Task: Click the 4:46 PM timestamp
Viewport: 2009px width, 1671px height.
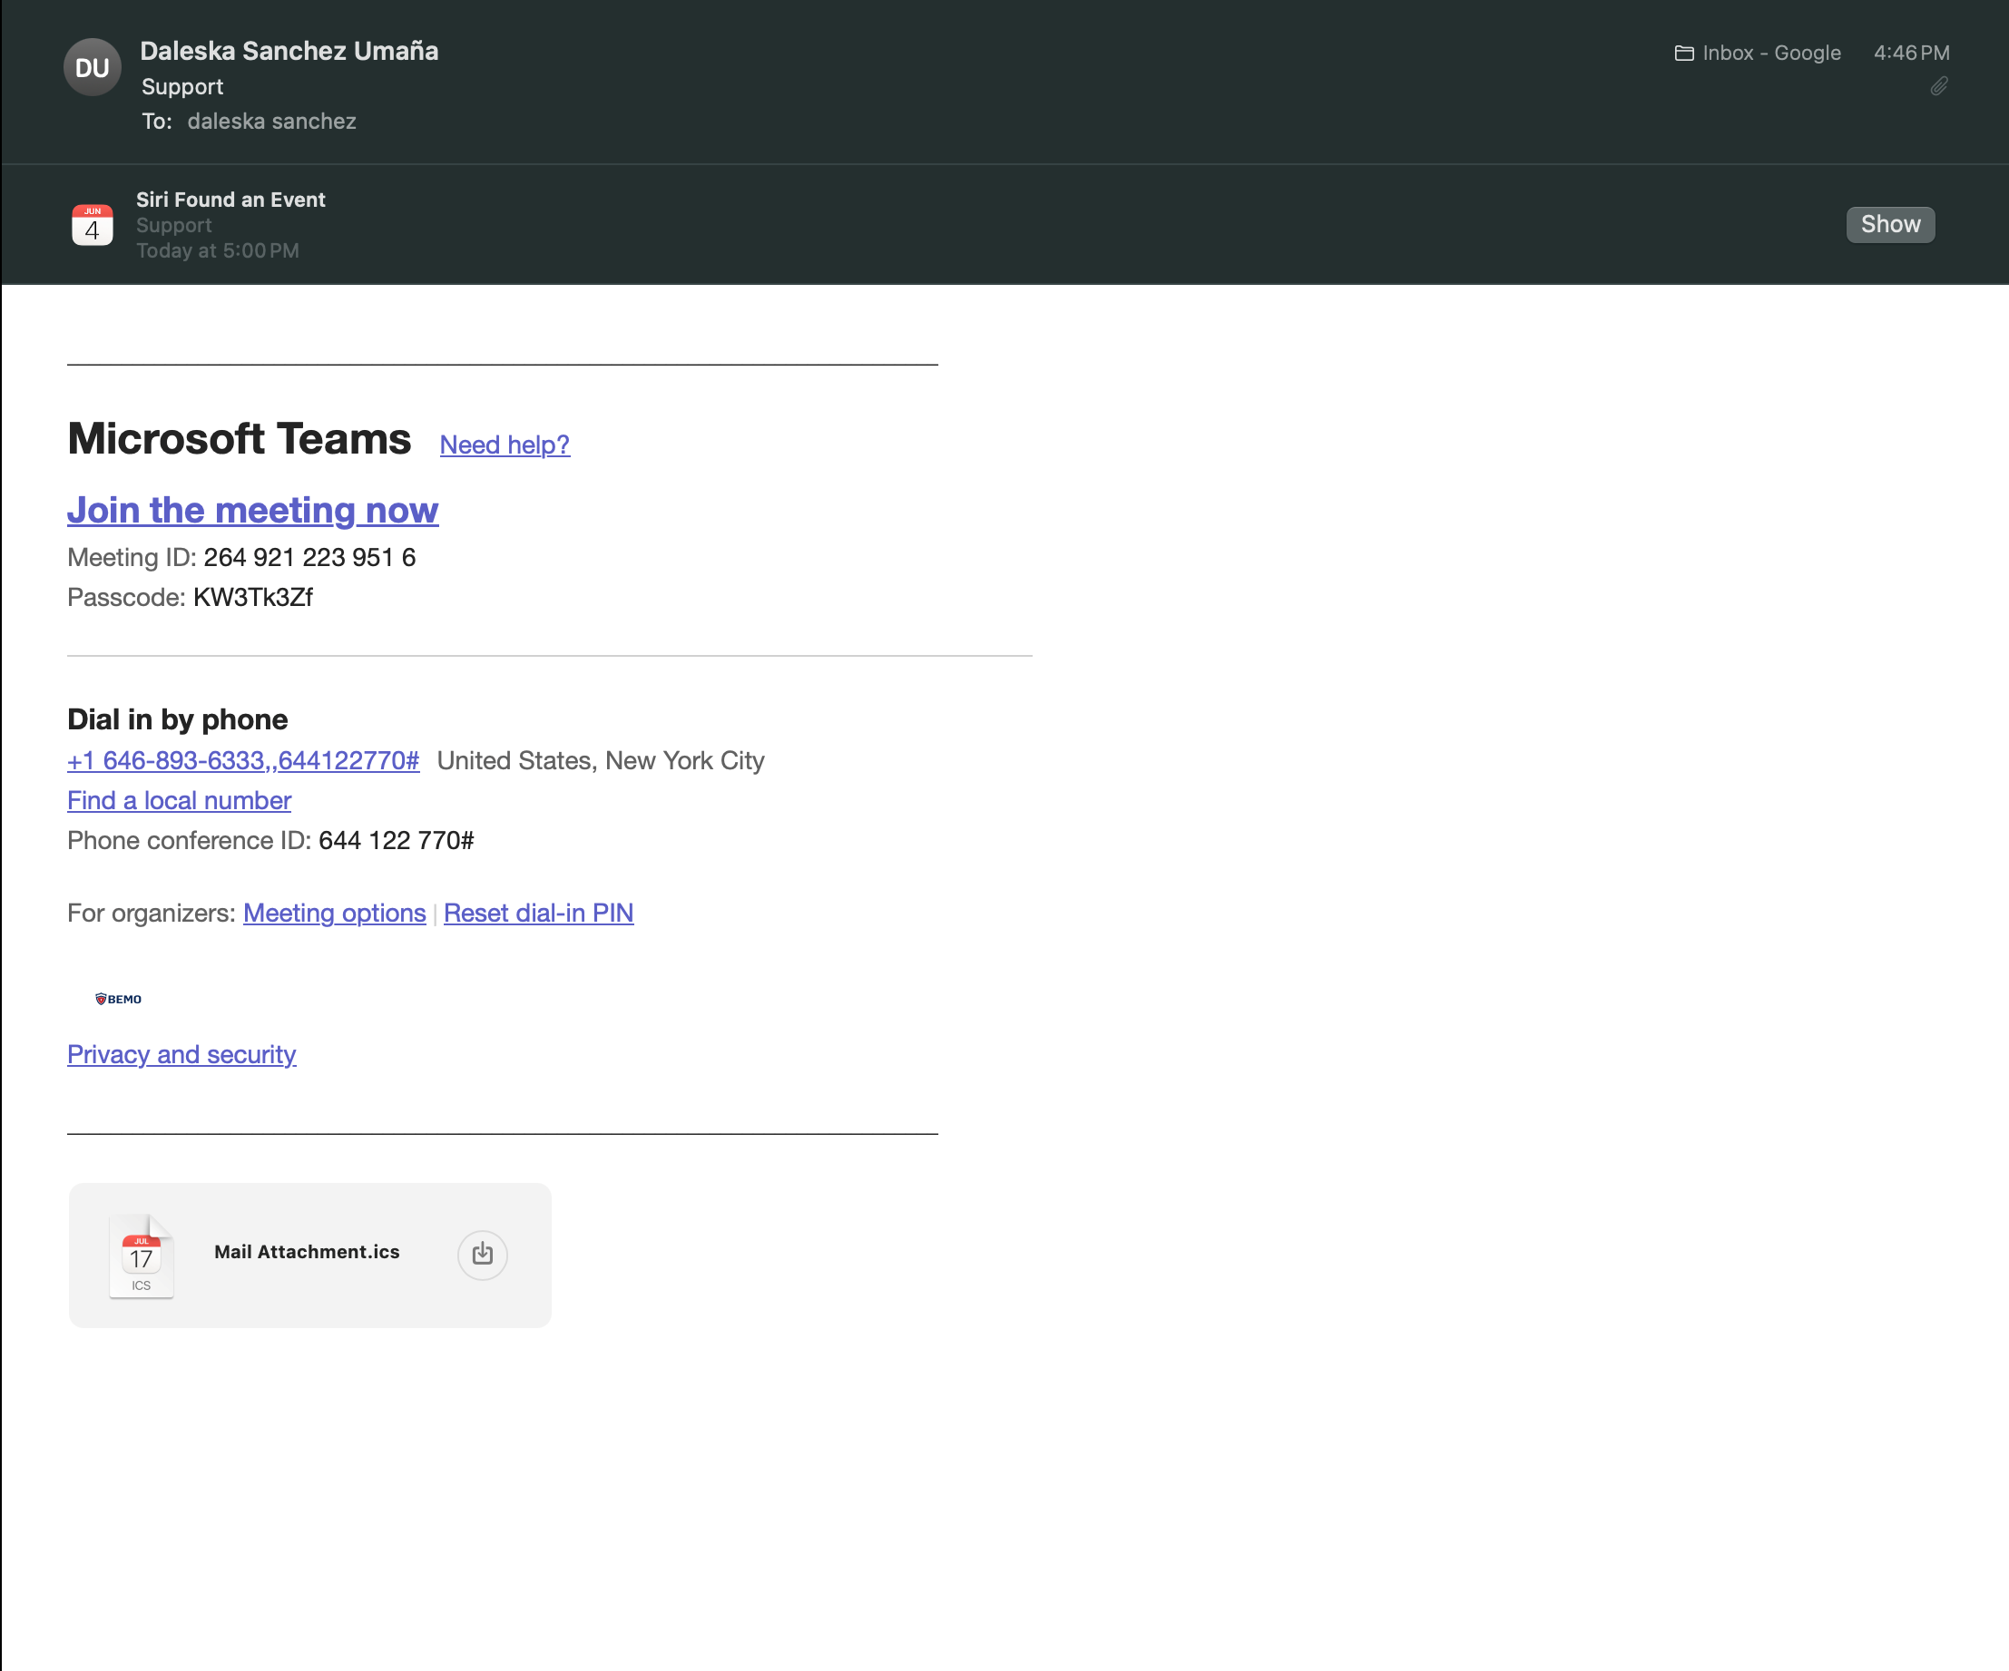Action: (1910, 53)
